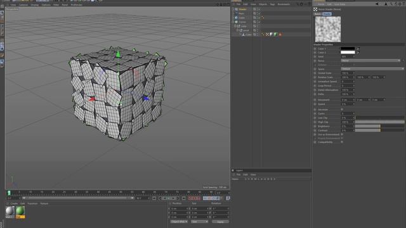Click the Brightness slider bar
Viewport: 406px width, 228px height.
[379, 126]
